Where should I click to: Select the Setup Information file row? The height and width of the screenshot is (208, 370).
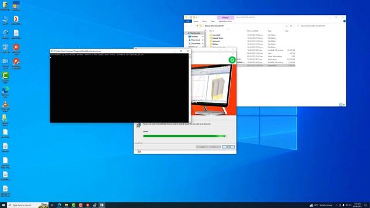tap(266, 57)
